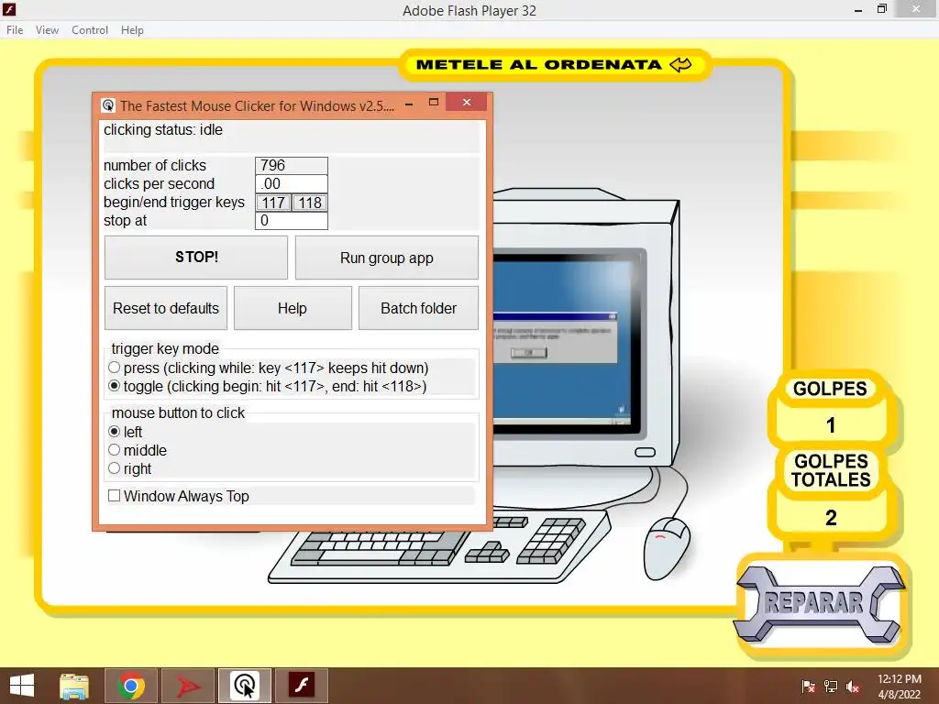Click the GOLPES TOTALES counter value 2
This screenshot has height=704, width=939.
tap(831, 518)
